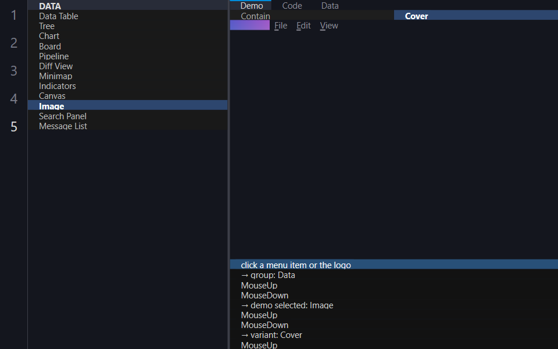Select the Message List demo entry
The height and width of the screenshot is (349, 558).
coord(127,126)
